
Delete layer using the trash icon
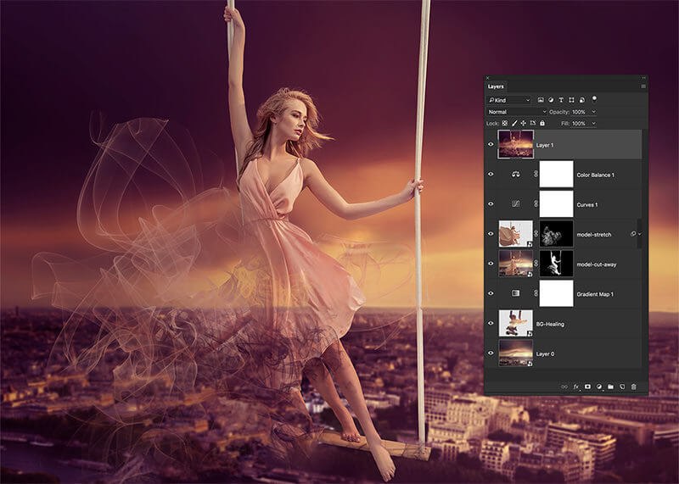pyautogui.click(x=633, y=387)
